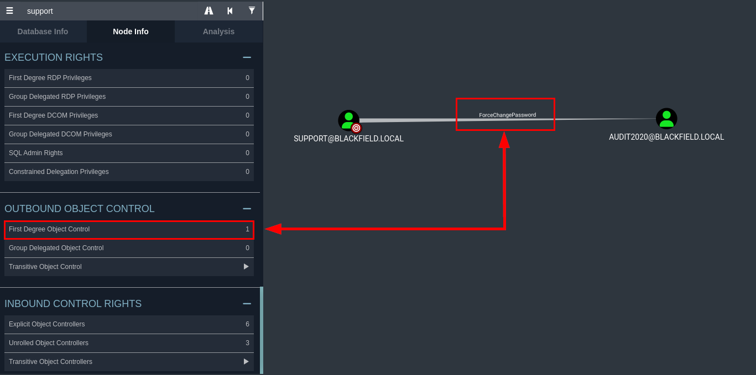
Task: Click Unrolled Object Controllers row
Action: pyautogui.click(x=129, y=343)
